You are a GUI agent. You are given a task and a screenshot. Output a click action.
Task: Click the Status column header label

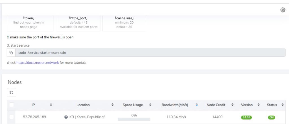tap(272, 105)
